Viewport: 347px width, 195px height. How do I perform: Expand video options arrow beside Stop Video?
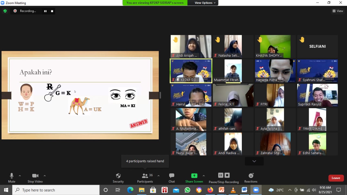(45, 176)
